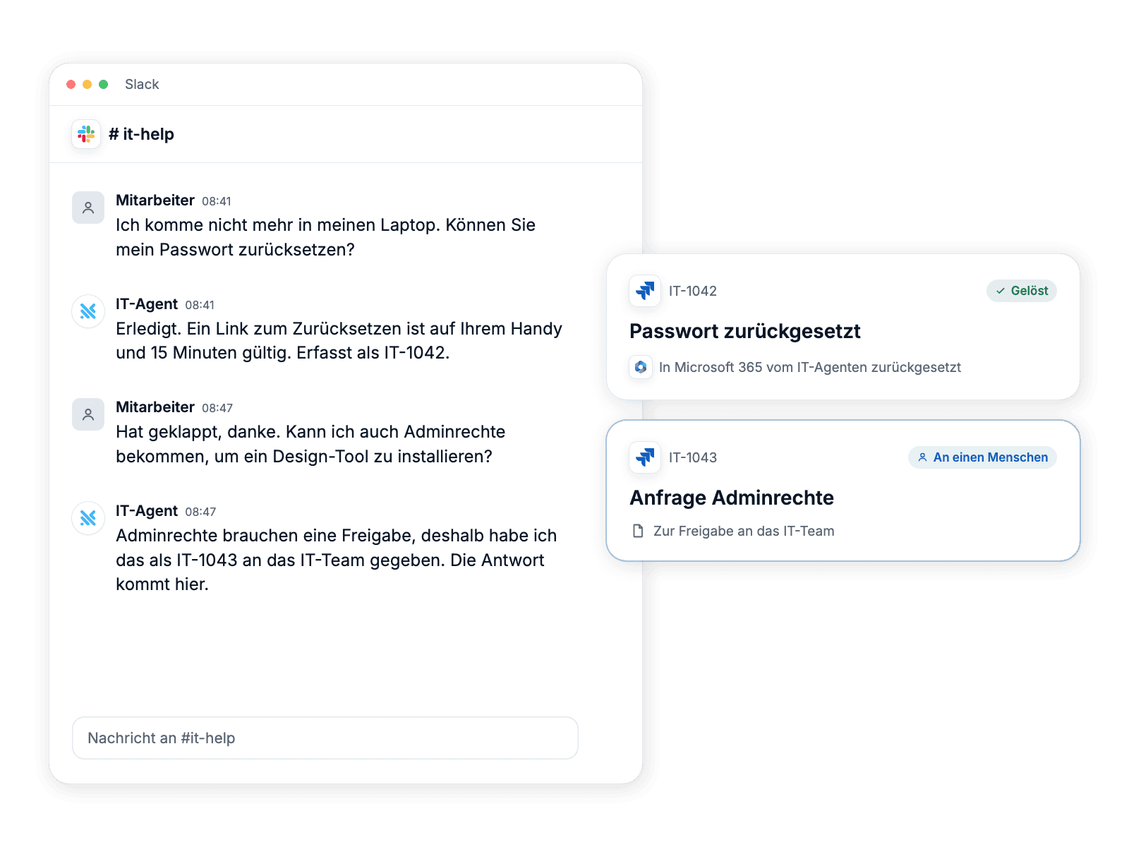Click the IT-1042 ticket number label
The image size is (1129, 847).
pyautogui.click(x=693, y=291)
